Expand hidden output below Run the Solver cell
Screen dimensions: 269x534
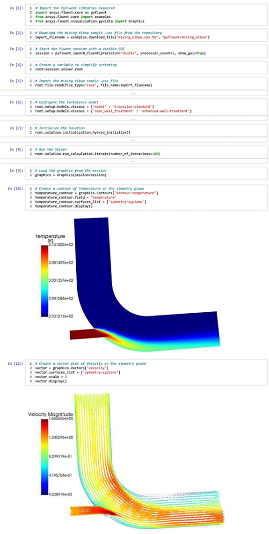(133, 161)
